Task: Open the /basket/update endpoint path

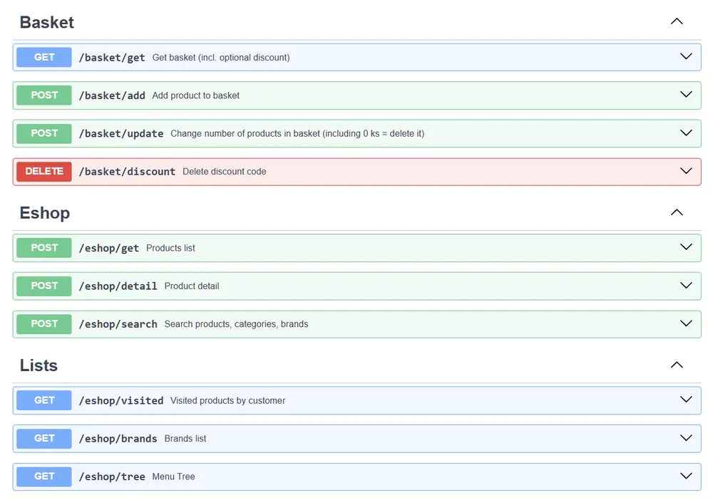Action: click(121, 134)
